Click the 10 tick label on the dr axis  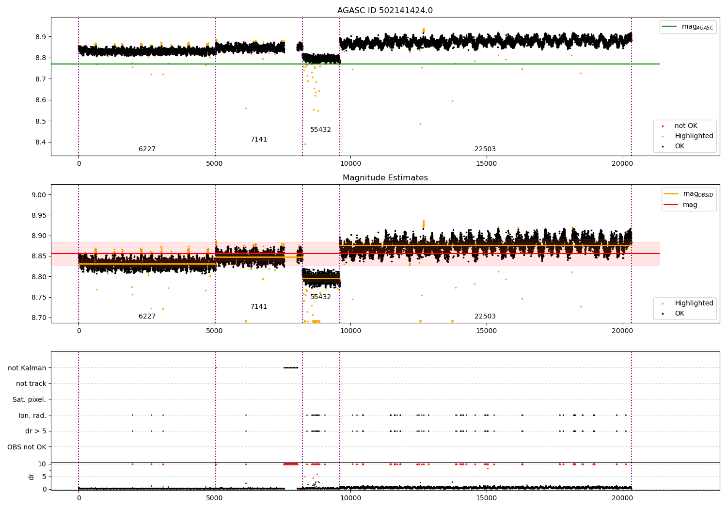[x=42, y=464]
